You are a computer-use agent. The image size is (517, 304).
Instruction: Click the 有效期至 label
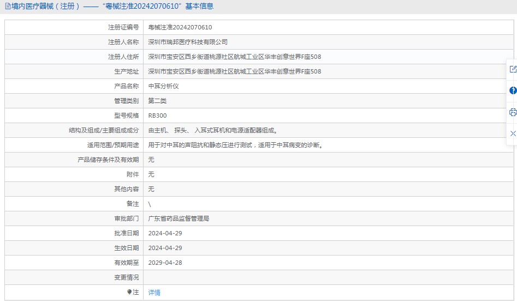click(126, 263)
